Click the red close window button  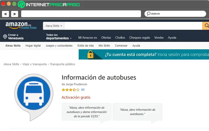tap(3, 4)
